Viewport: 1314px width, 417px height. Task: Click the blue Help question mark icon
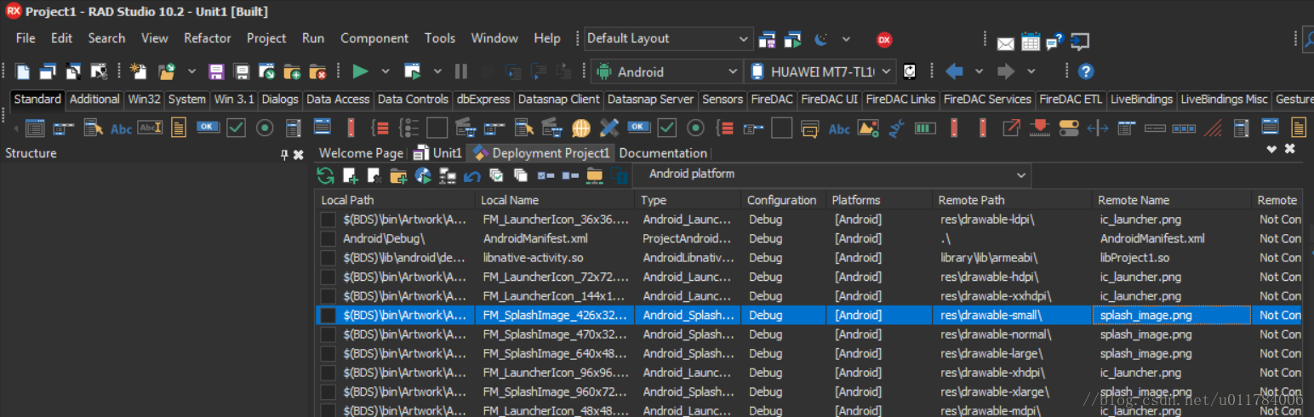click(x=1086, y=71)
